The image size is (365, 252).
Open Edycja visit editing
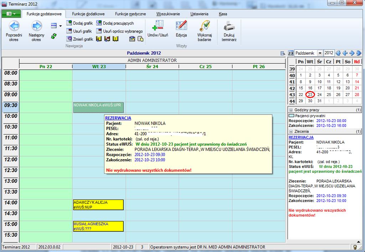click(x=181, y=29)
